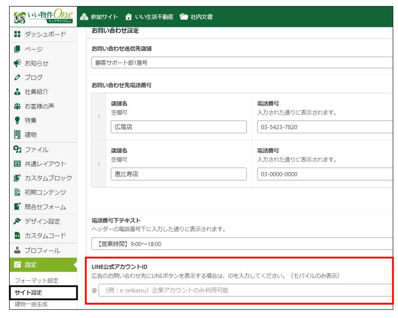
Task: Click the LINE公式アカウントID input field
Action: [245, 290]
